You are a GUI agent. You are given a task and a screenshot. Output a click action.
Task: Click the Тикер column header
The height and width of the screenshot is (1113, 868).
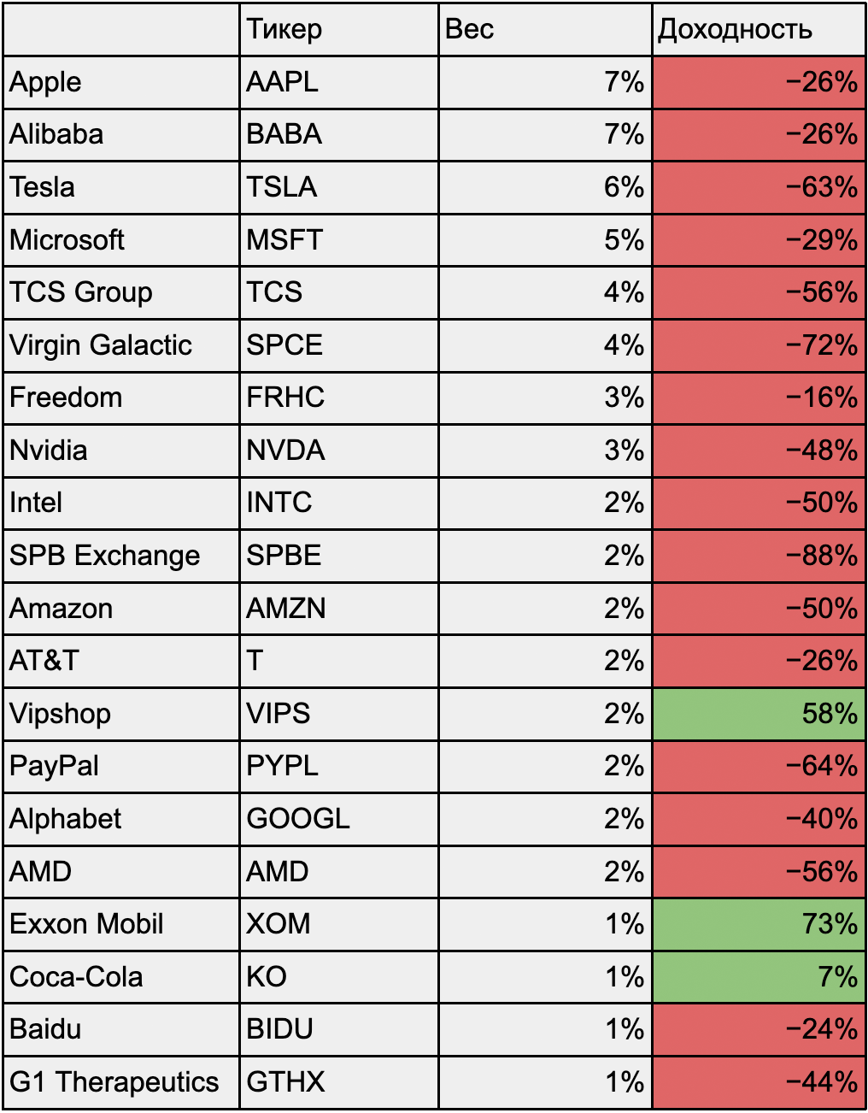pyautogui.click(x=338, y=30)
